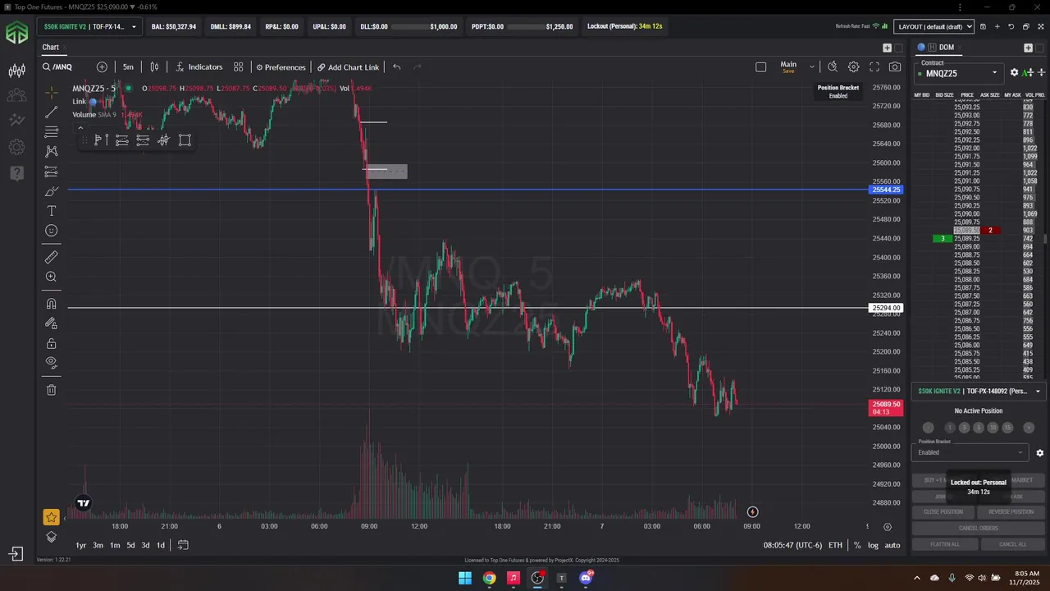Toggle percent scale on price axis

coord(857,545)
